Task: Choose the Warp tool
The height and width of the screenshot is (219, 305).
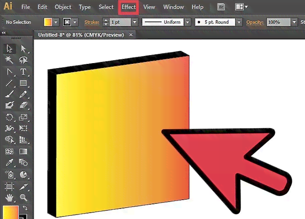Action: [x=9, y=128]
